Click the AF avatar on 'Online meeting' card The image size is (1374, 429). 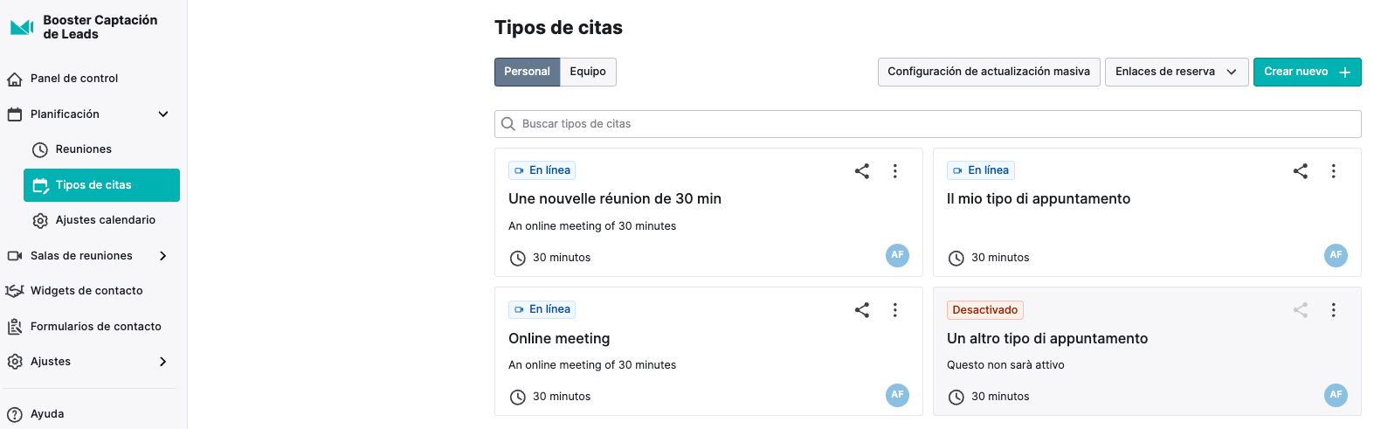click(897, 395)
